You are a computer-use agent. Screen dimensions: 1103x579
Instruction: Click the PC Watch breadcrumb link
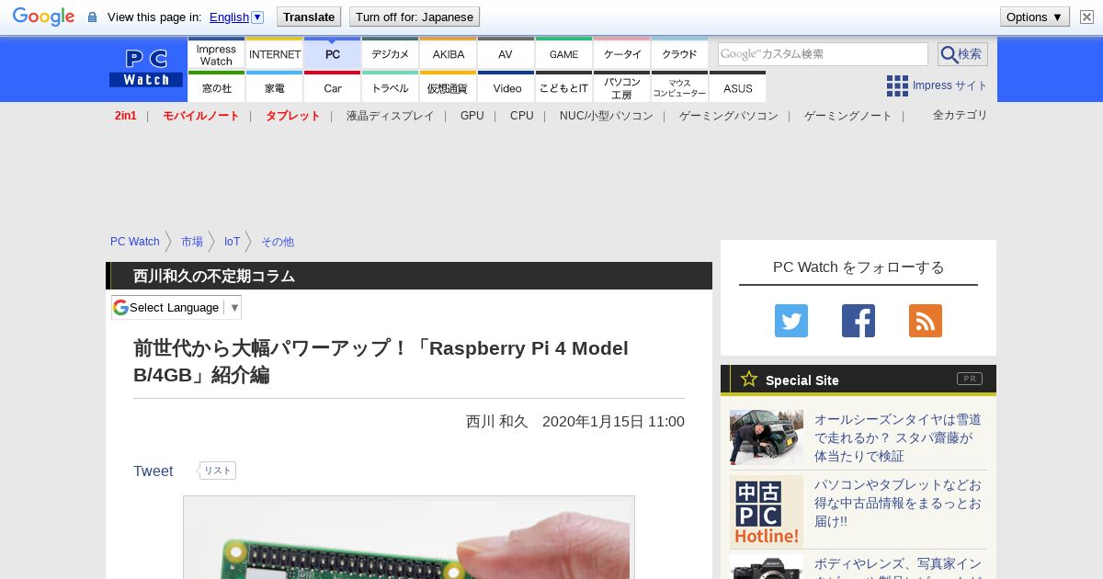pos(135,242)
